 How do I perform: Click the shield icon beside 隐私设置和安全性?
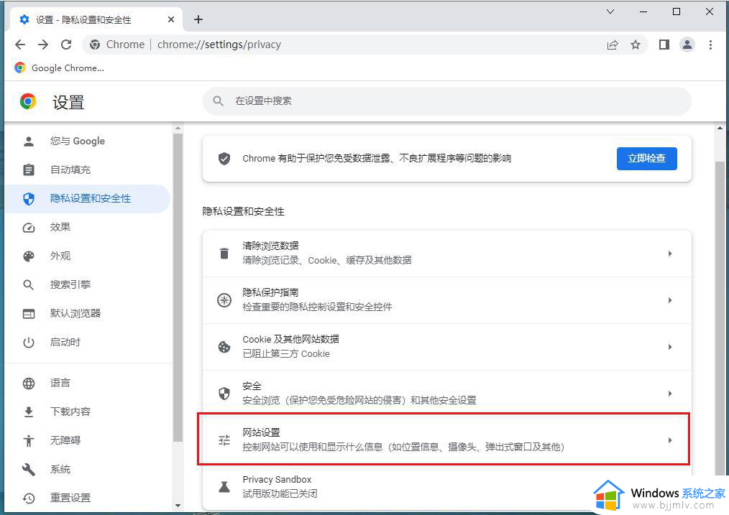pos(29,199)
